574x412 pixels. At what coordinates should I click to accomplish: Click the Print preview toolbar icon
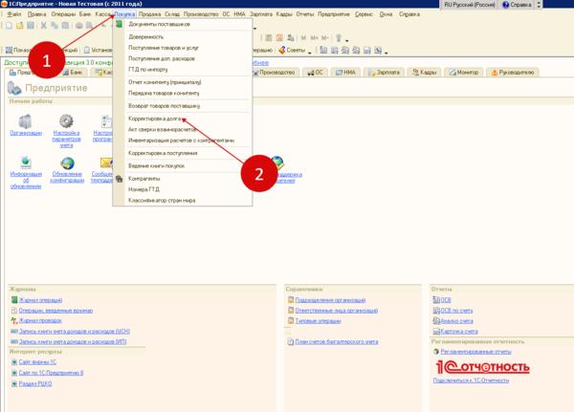click(89, 25)
